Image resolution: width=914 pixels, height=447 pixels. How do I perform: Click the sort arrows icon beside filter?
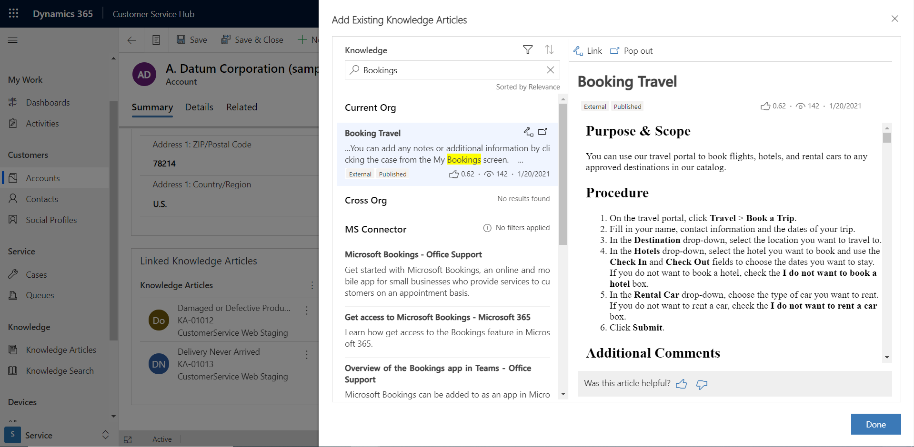(x=549, y=49)
